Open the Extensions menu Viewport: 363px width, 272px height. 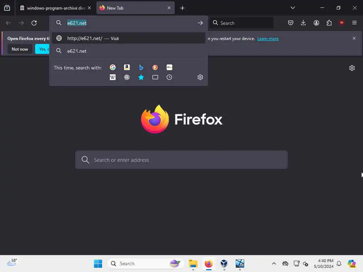[x=329, y=23]
